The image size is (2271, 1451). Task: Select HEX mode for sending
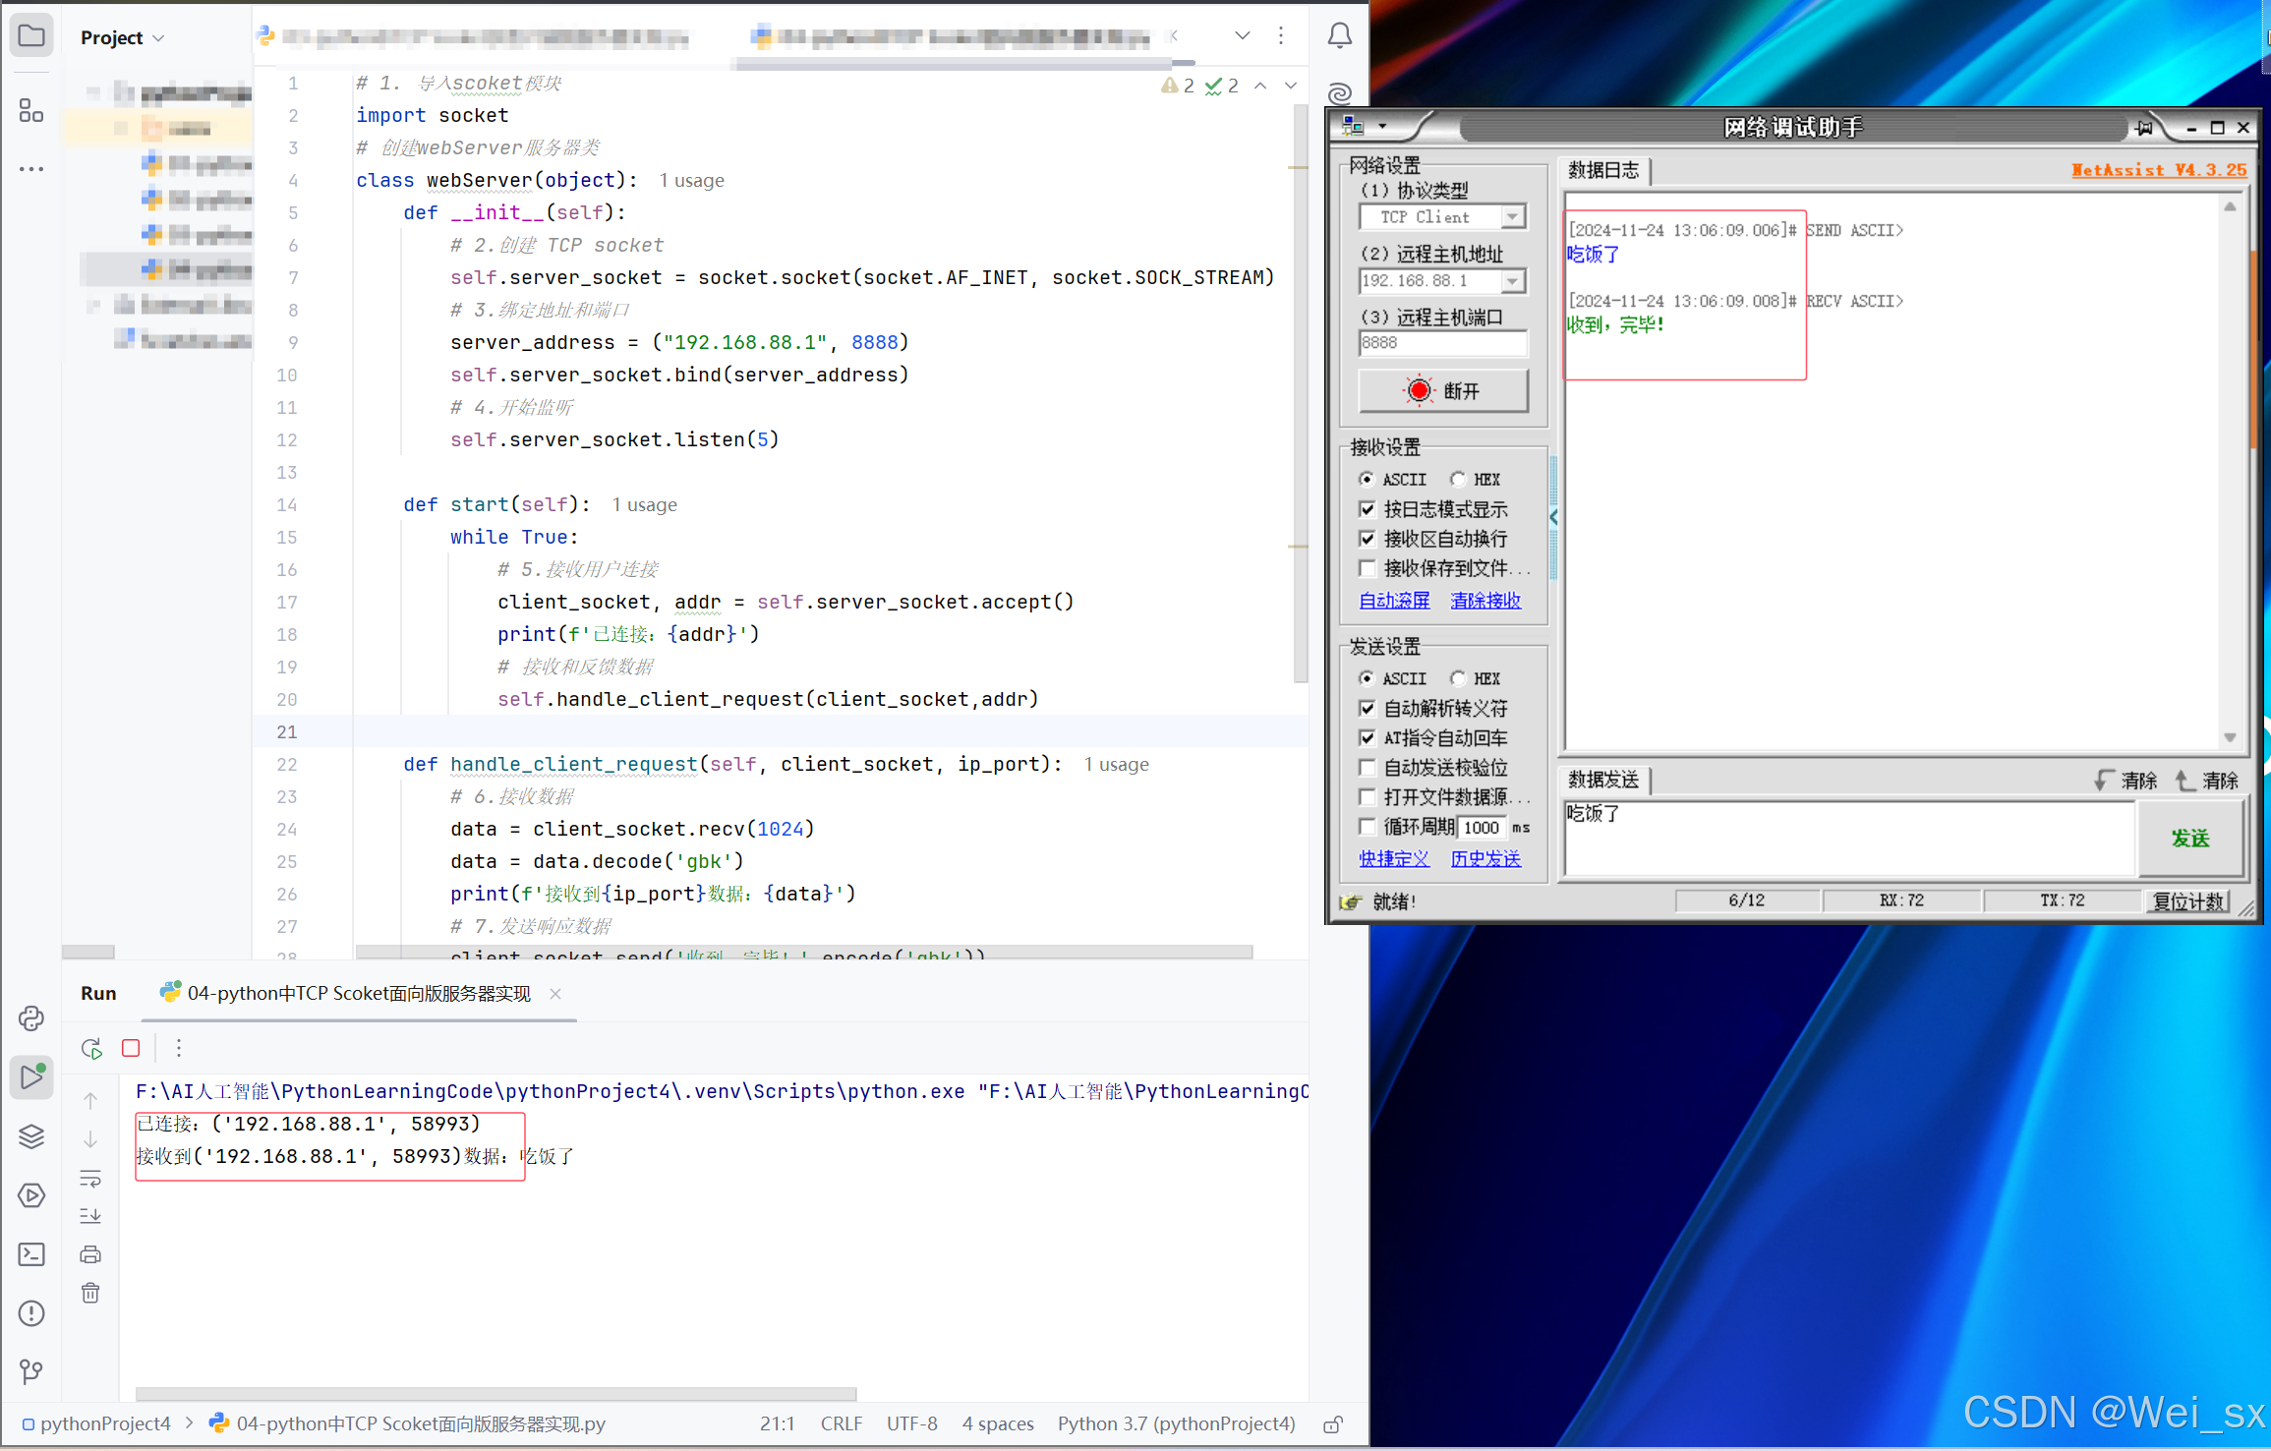click(x=1458, y=678)
